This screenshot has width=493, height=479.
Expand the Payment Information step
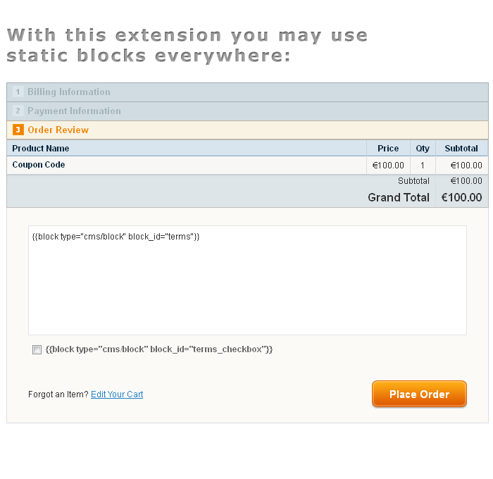tap(247, 111)
